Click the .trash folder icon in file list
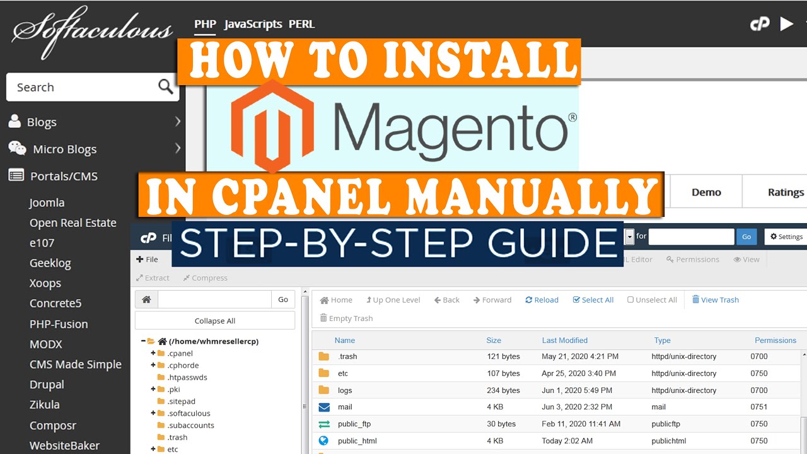Image resolution: width=807 pixels, height=454 pixels. coord(324,356)
